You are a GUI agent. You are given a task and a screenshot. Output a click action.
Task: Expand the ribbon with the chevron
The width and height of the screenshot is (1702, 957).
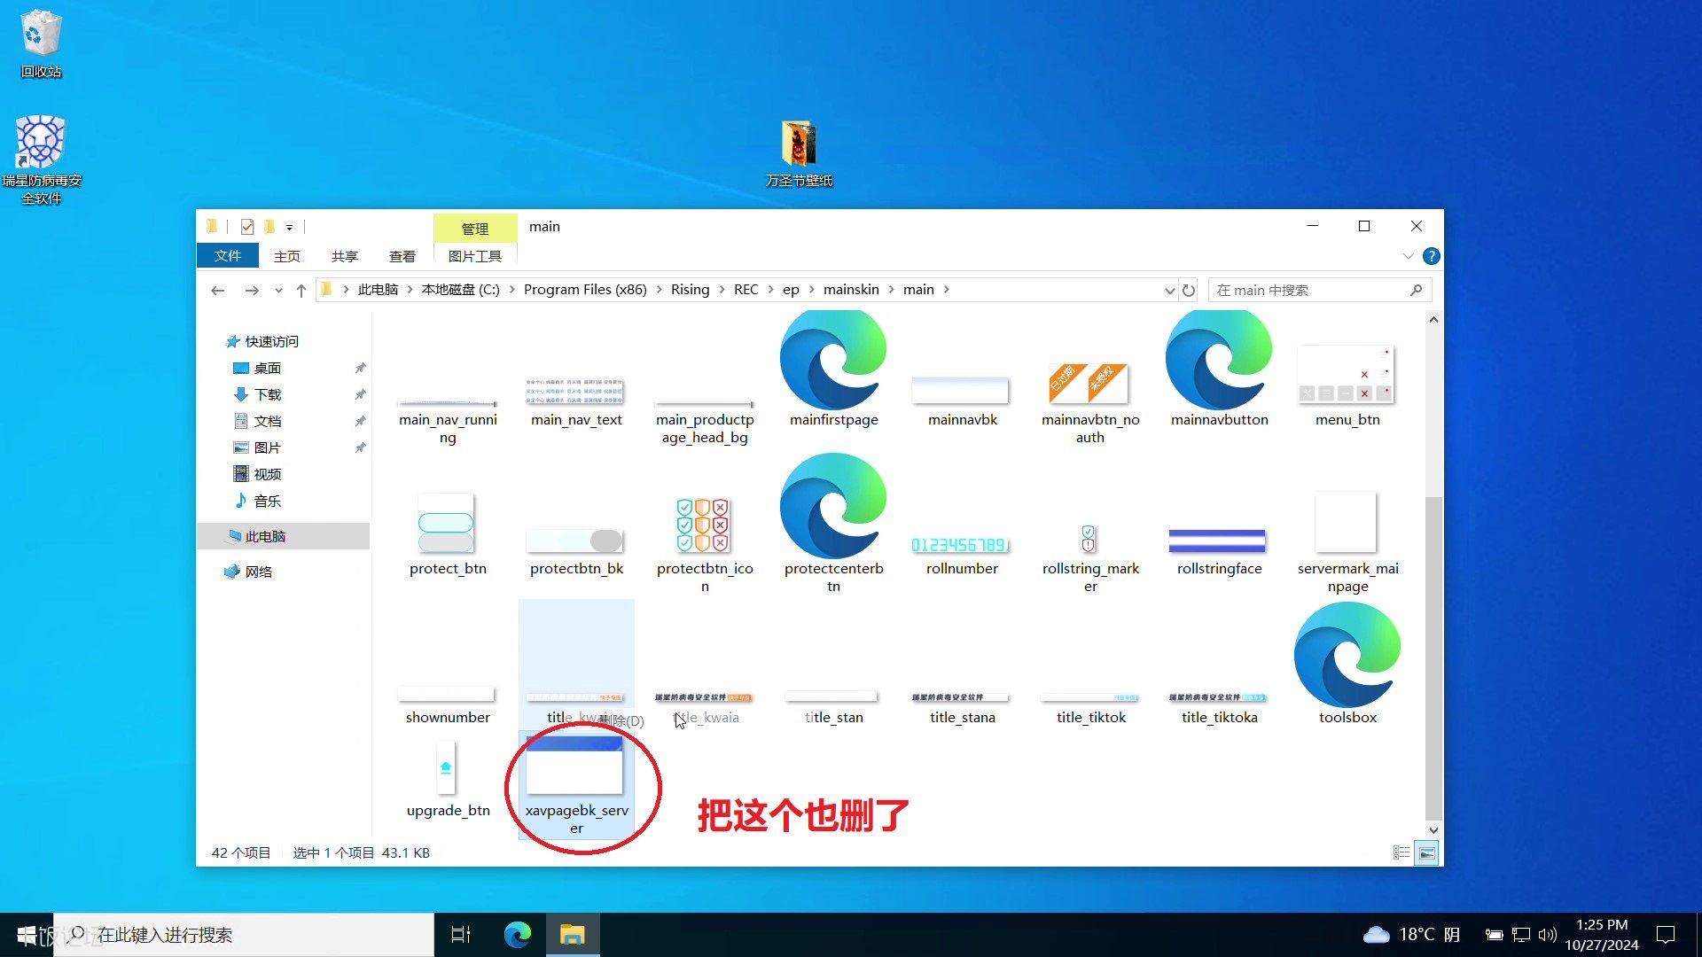1409,256
